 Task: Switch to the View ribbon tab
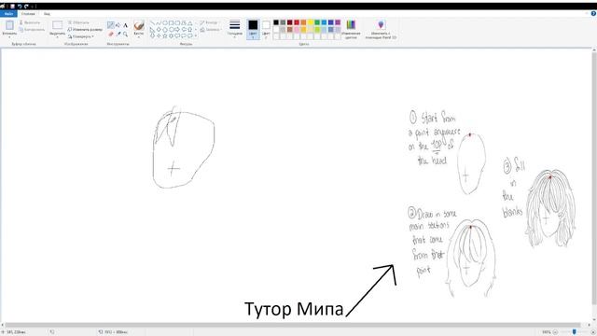[x=47, y=14]
